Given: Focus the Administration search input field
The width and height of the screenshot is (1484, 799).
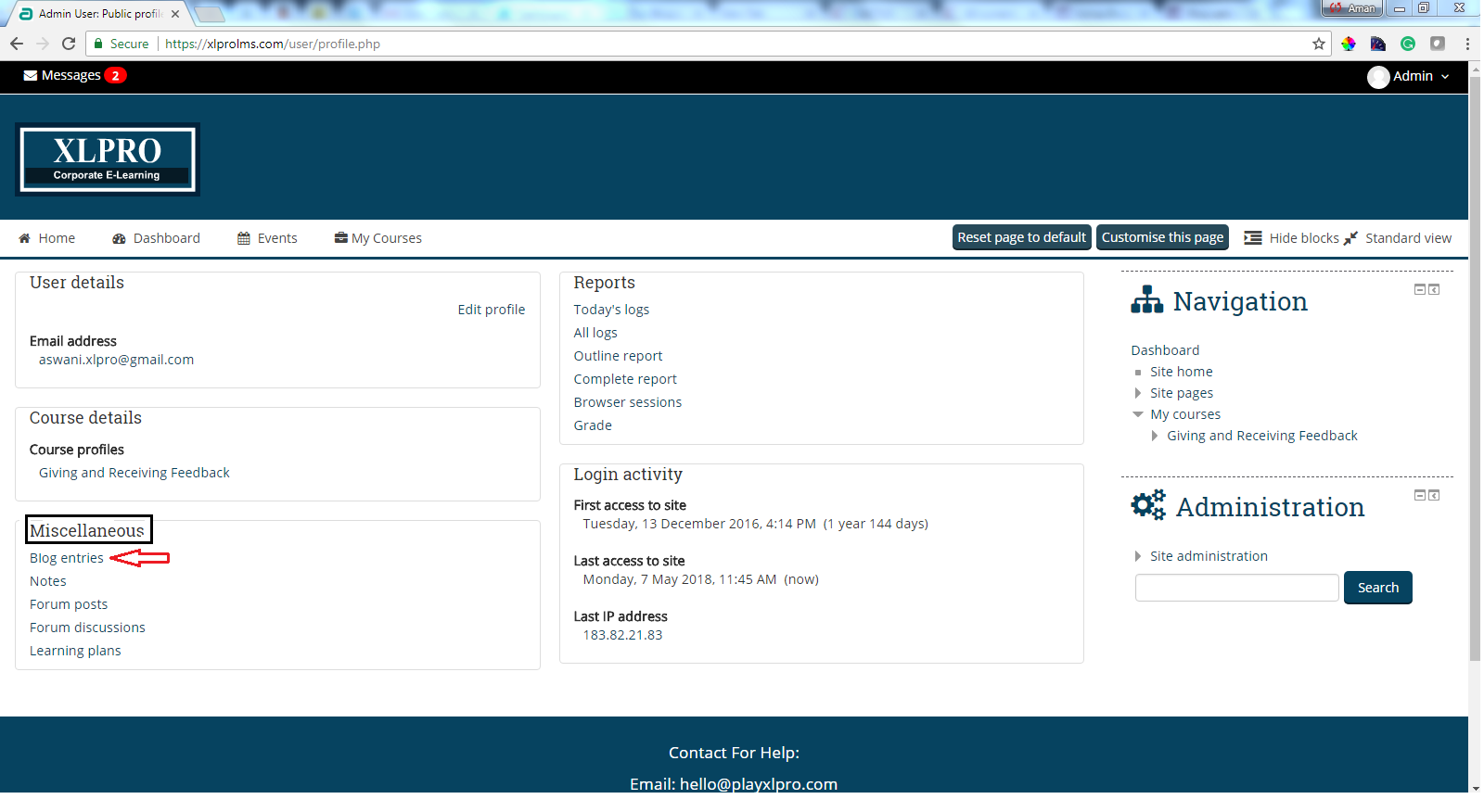Looking at the screenshot, I should coord(1236,588).
